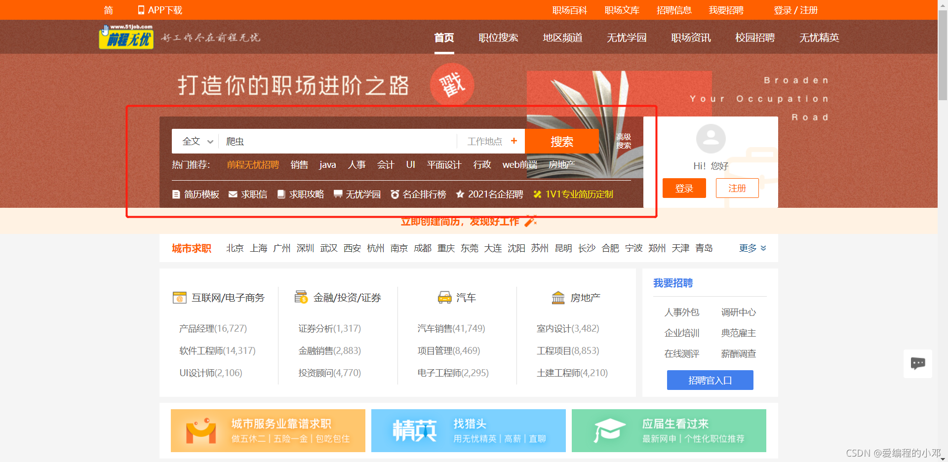The width and height of the screenshot is (948, 462).
Task: Open the 工作地点 location selector
Action: click(491, 141)
